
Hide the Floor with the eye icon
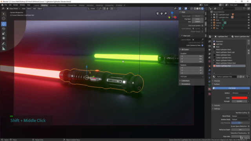(249, 25)
